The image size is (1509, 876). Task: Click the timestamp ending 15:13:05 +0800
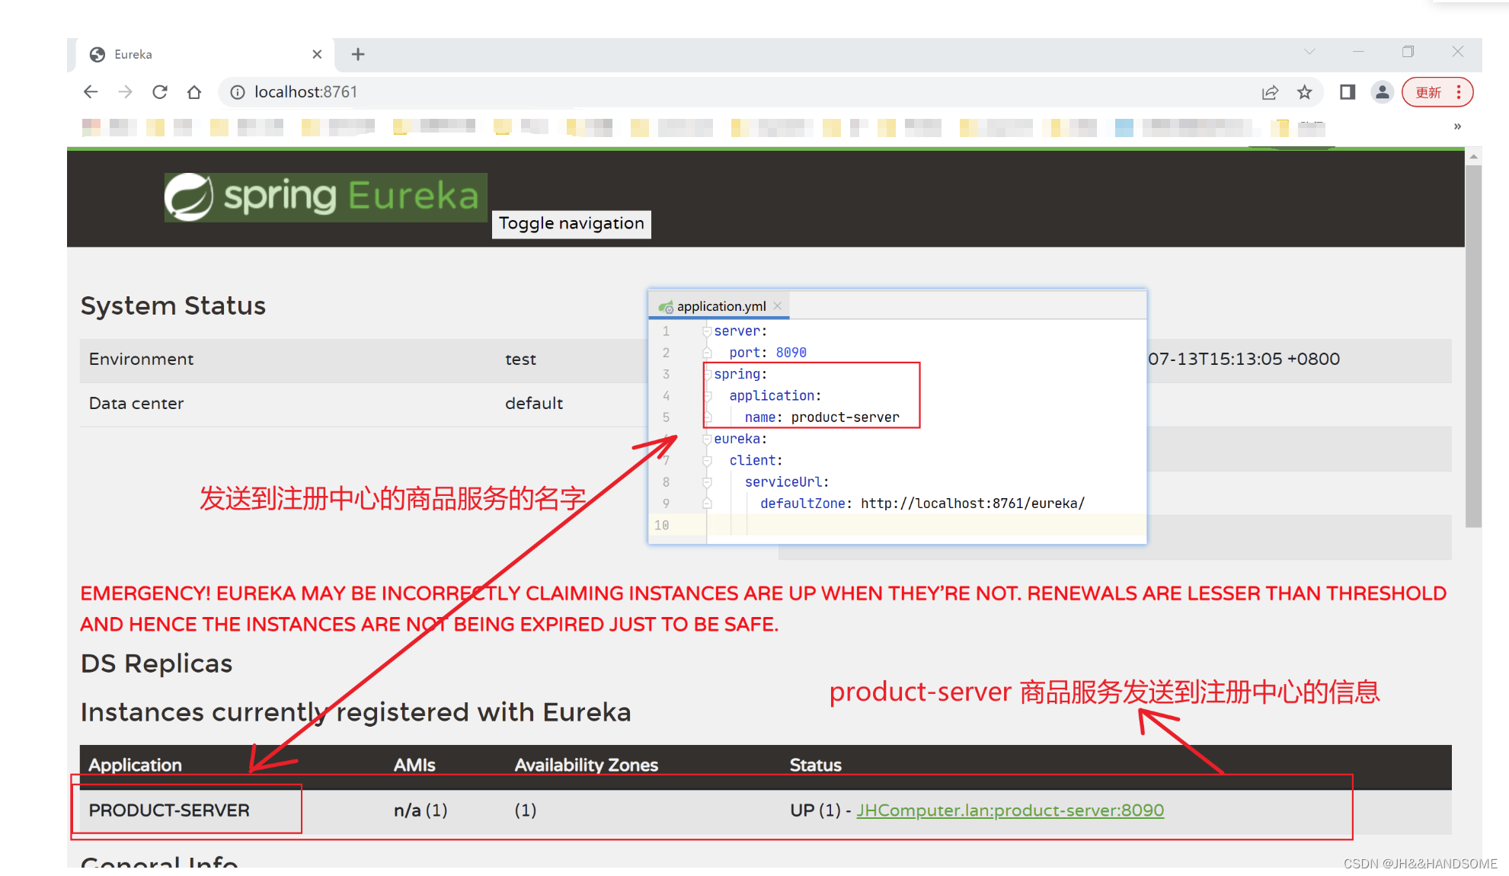pos(1244,359)
